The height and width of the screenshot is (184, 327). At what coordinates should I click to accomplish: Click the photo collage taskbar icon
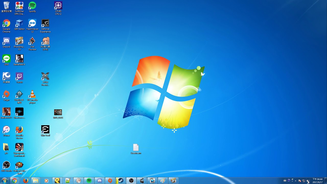174,181
